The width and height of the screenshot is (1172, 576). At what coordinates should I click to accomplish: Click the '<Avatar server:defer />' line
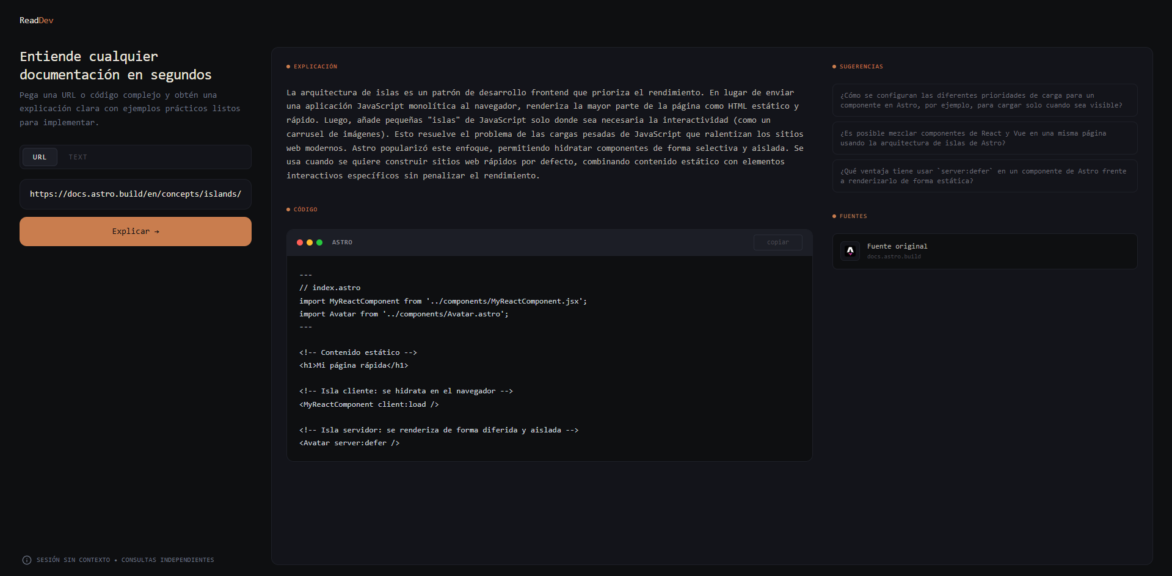[349, 443]
